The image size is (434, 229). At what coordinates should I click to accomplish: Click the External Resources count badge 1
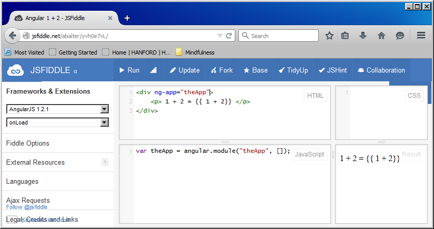point(105,162)
